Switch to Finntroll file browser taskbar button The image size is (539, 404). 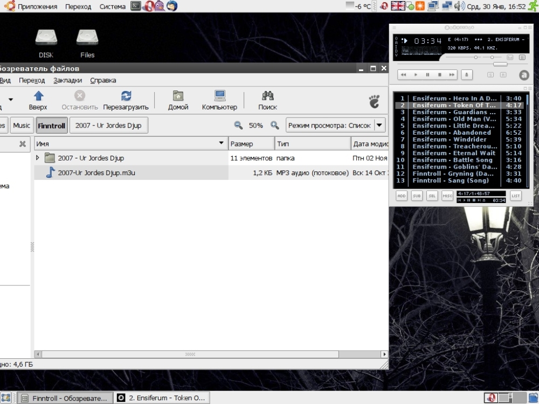pyautogui.click(x=65, y=398)
